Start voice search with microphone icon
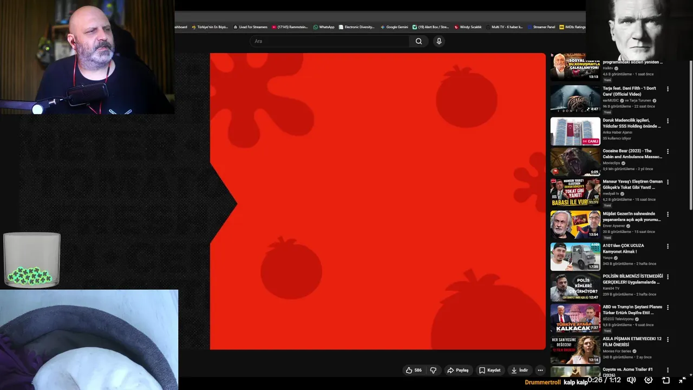The height and width of the screenshot is (390, 693). click(x=439, y=41)
